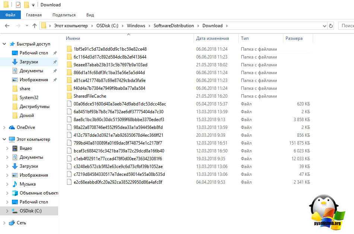
Task: Sort by the Имени column header
Action: tap(73, 38)
